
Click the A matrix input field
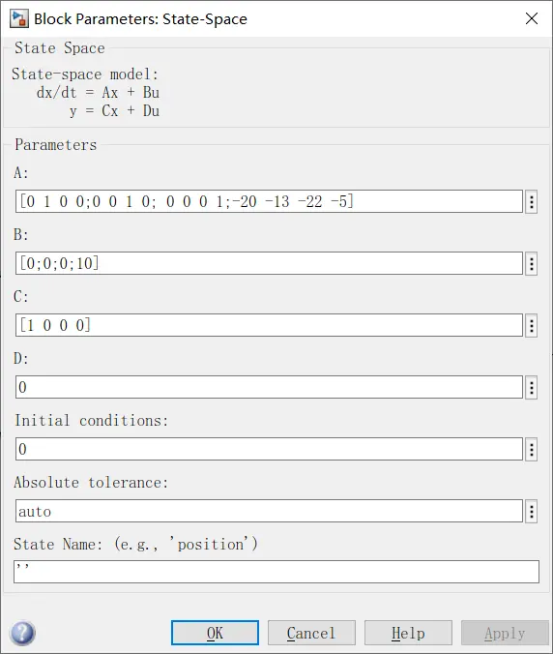(x=269, y=201)
